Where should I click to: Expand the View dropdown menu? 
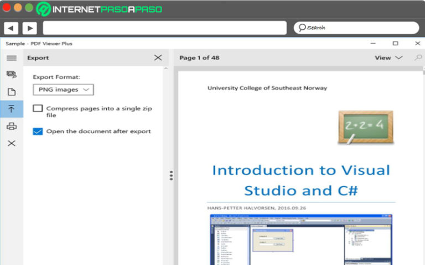[x=388, y=58]
